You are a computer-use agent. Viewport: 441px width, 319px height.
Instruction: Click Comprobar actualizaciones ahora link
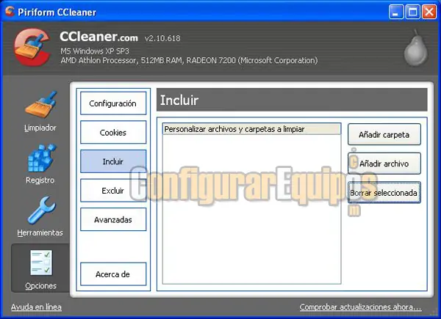[361, 307]
